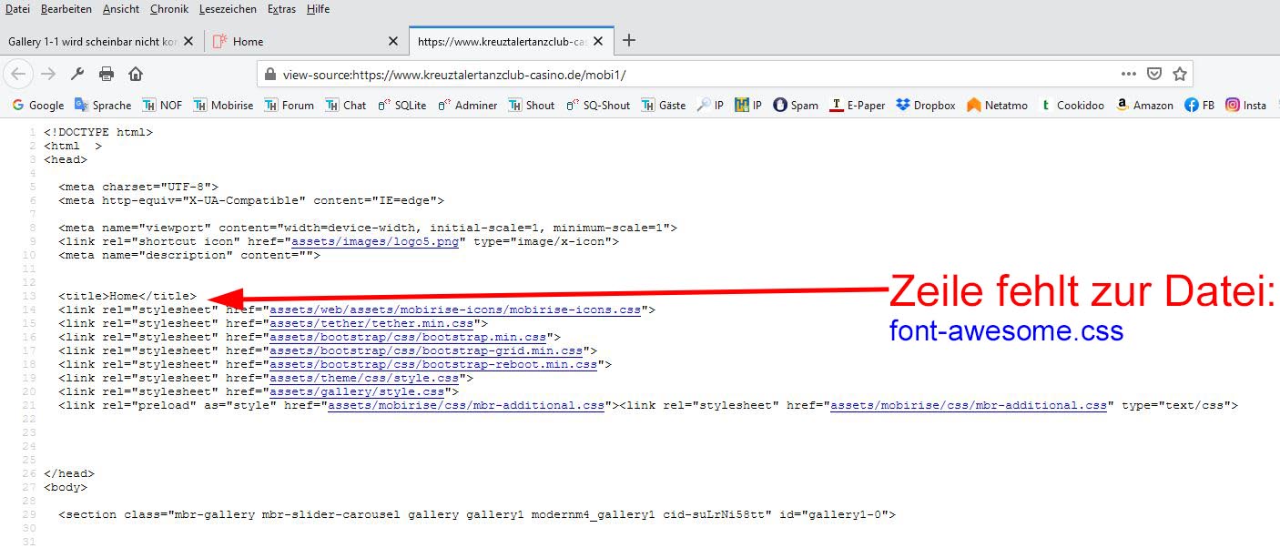
Task: Open Dropbox bookmark
Action: 926,105
